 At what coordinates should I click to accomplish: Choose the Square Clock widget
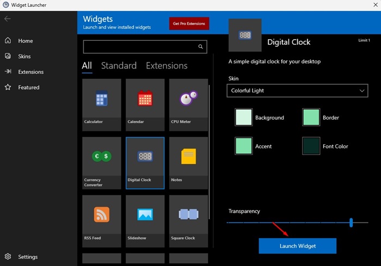(188, 221)
